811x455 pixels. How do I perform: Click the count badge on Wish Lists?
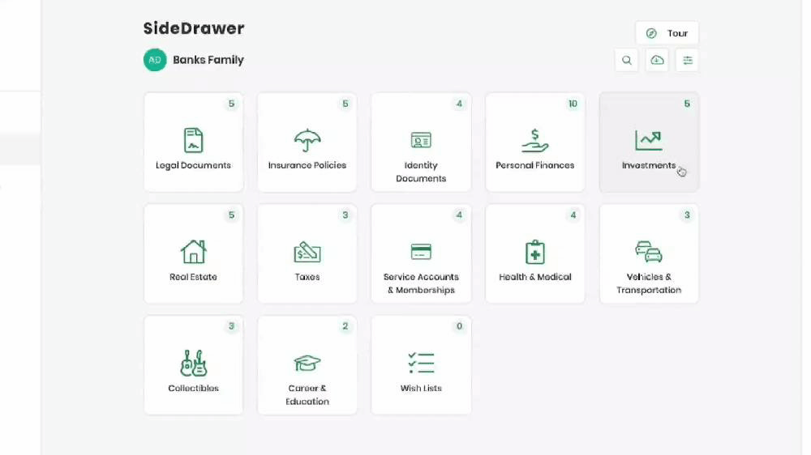(459, 326)
